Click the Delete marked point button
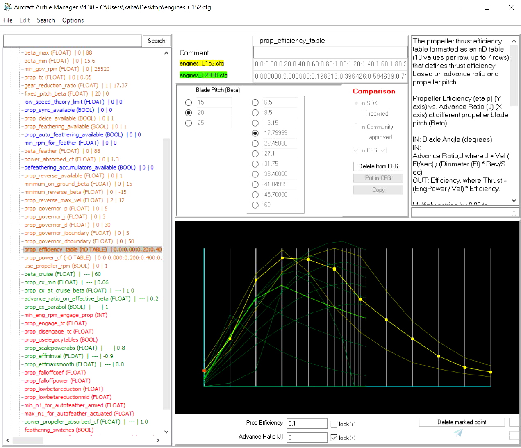The height and width of the screenshot is (448, 521). [x=462, y=422]
